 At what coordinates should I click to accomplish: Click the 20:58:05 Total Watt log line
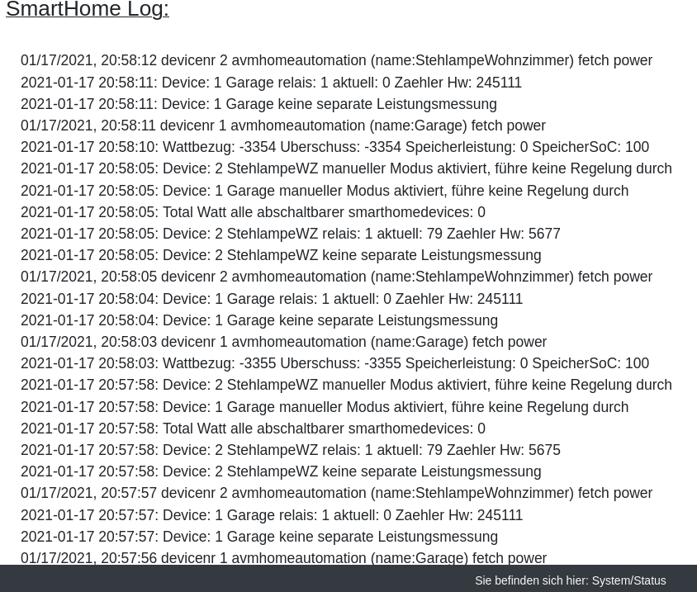253,212
